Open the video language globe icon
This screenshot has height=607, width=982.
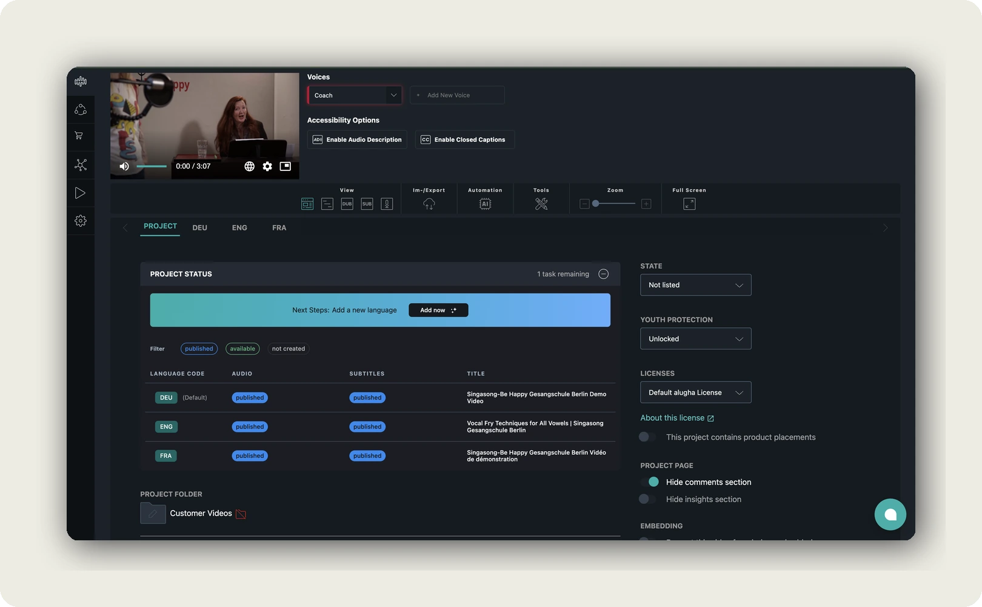tap(249, 166)
